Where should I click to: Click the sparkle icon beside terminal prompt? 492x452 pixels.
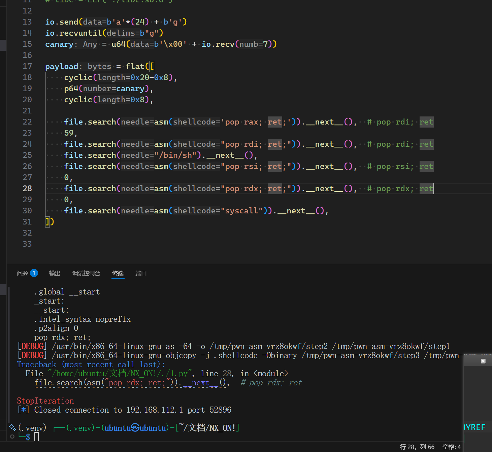point(12,427)
